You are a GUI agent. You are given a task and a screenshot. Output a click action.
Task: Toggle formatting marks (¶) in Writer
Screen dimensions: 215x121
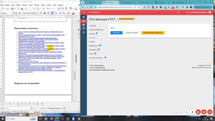(66, 9)
